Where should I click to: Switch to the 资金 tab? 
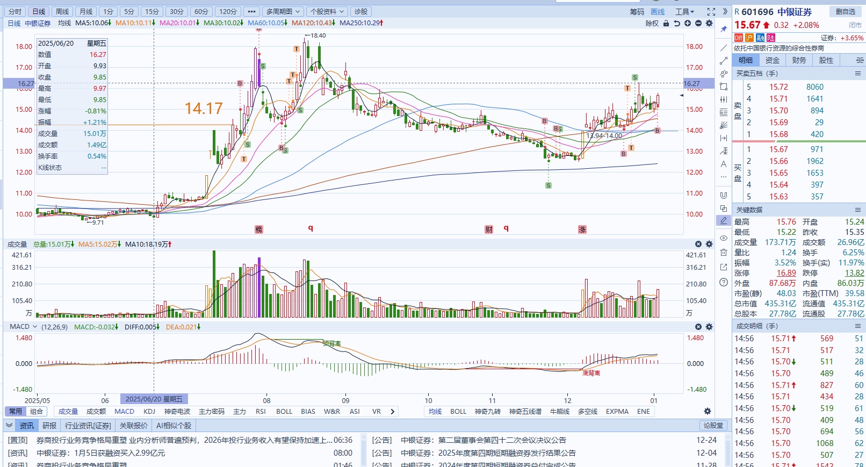pos(773,60)
